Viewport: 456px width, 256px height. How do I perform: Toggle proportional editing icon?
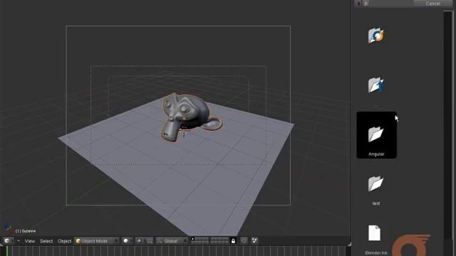(x=244, y=241)
